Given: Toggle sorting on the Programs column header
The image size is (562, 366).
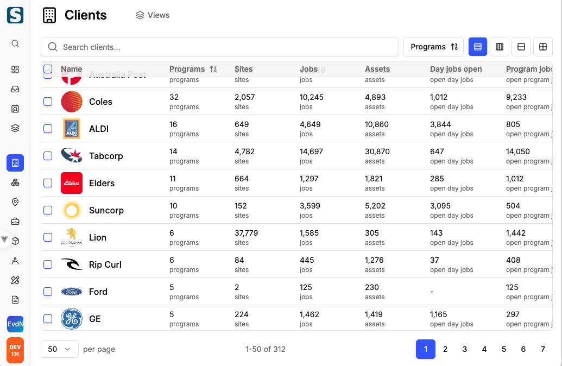Looking at the screenshot, I should (188, 69).
